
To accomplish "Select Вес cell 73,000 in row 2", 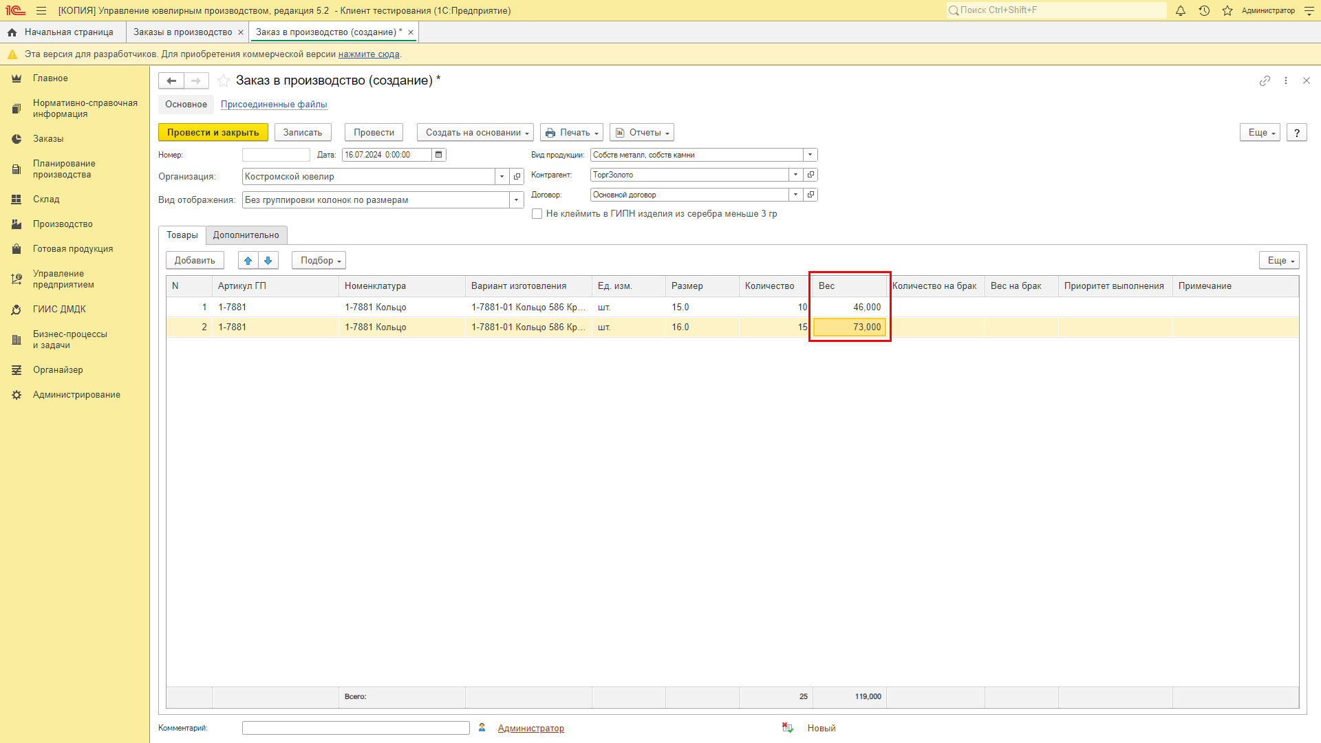I will [x=850, y=327].
